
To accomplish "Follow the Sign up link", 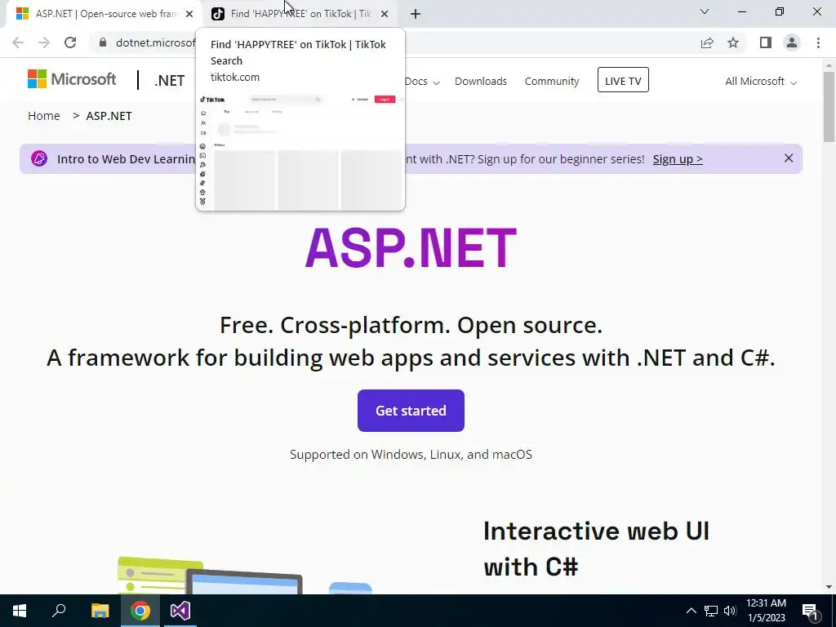I will 678,159.
